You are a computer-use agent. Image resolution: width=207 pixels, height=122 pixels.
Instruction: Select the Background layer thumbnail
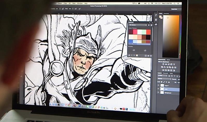coord(162,92)
